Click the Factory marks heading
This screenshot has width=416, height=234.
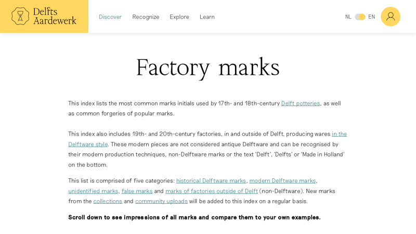click(207, 68)
